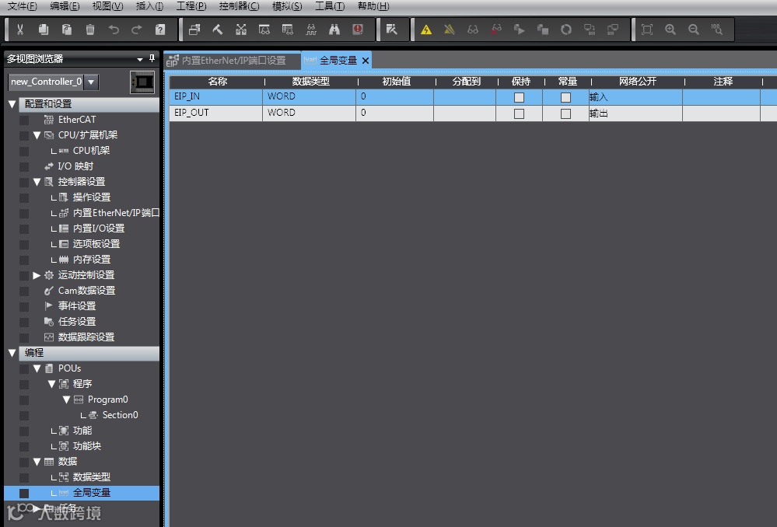Open the 文件(F) menu

click(23, 6)
